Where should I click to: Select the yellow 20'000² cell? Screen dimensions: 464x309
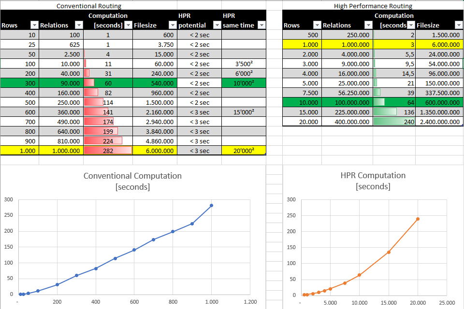244,151
